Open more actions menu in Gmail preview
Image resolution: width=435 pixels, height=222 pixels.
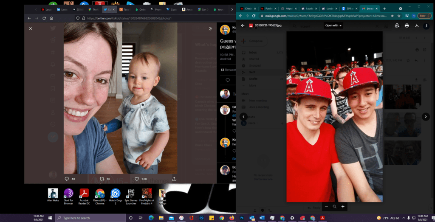(x=427, y=25)
